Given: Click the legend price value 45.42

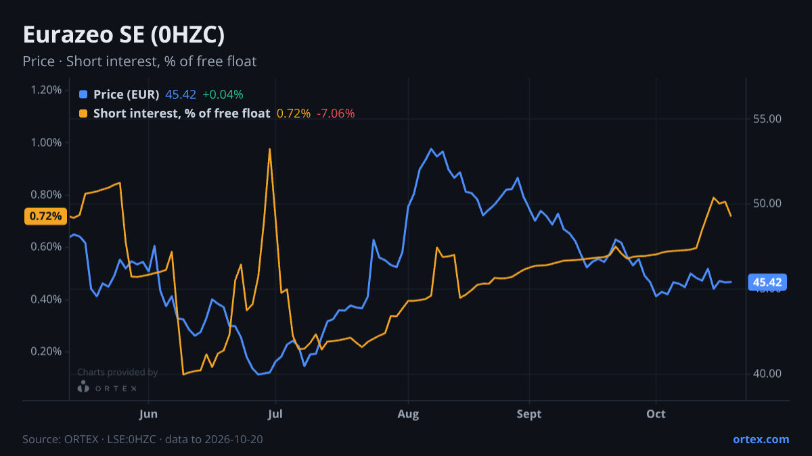Looking at the screenshot, I should click(181, 95).
